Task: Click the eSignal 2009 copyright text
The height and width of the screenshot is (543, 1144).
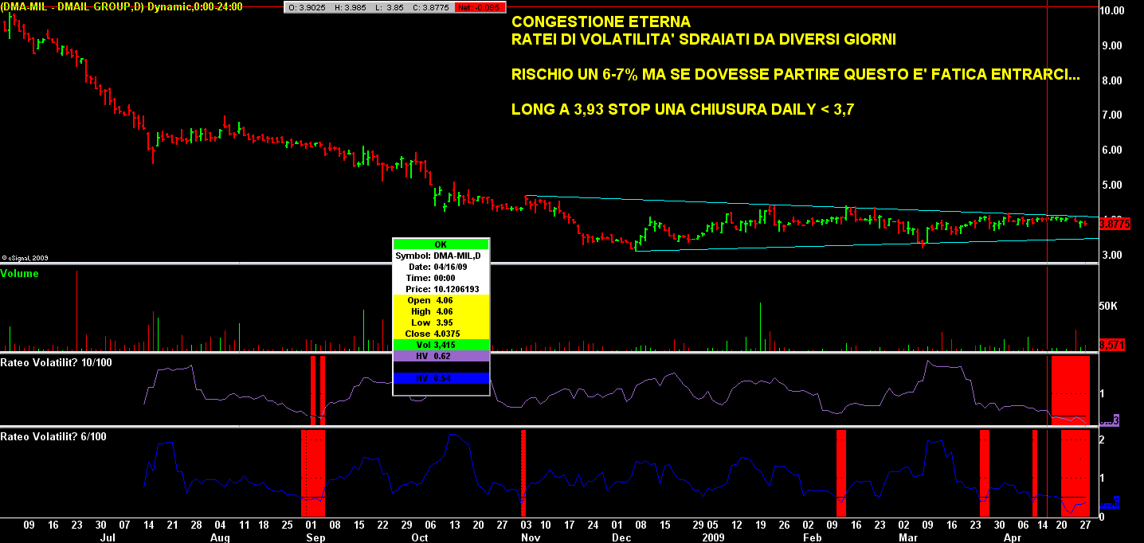Action: pyautogui.click(x=25, y=257)
